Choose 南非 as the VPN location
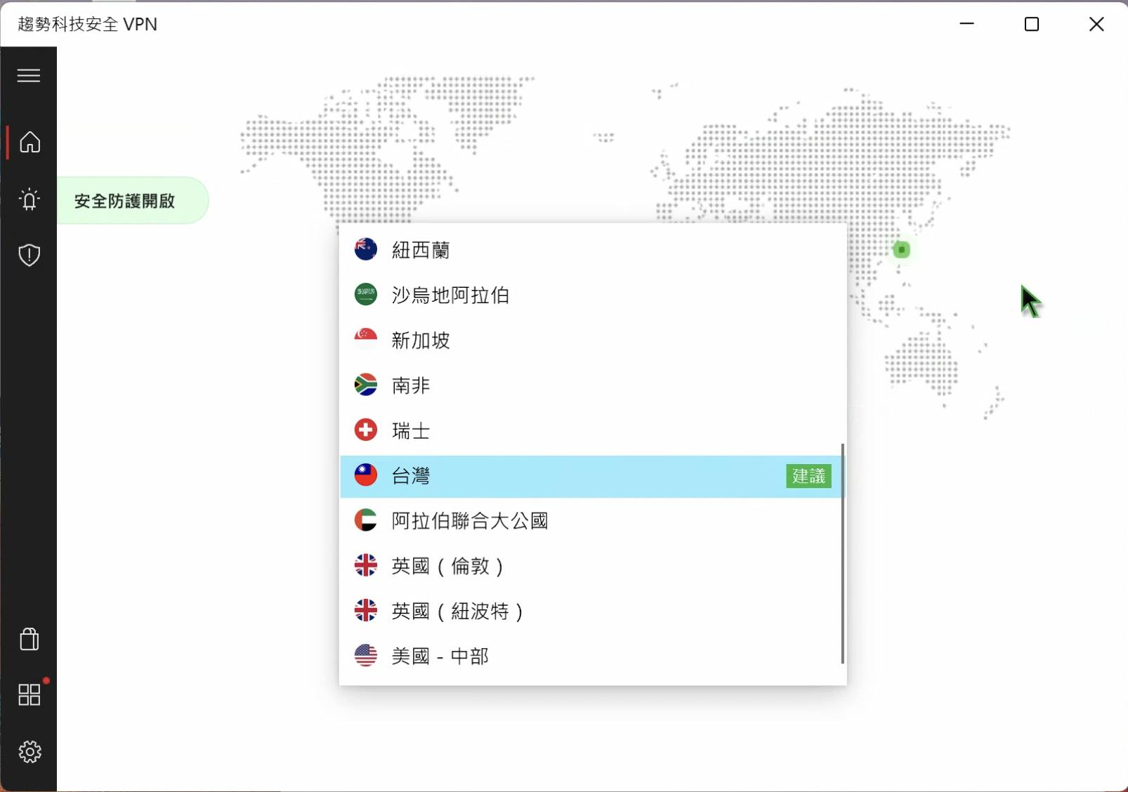 (x=591, y=385)
